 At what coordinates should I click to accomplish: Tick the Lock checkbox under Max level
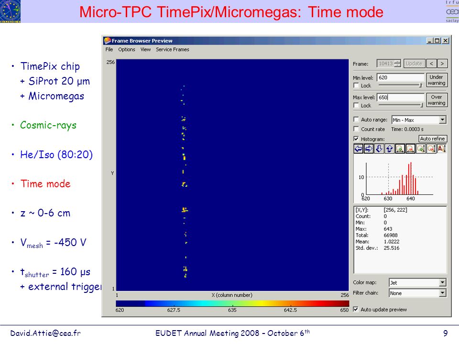click(356, 105)
